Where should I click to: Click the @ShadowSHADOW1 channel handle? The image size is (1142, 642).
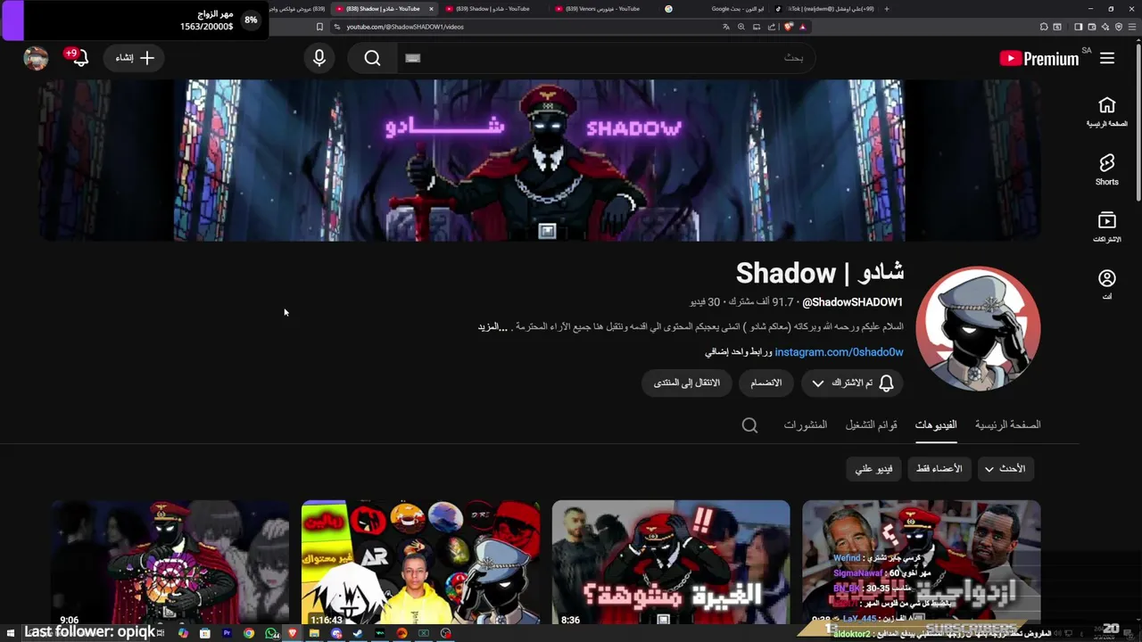(852, 302)
